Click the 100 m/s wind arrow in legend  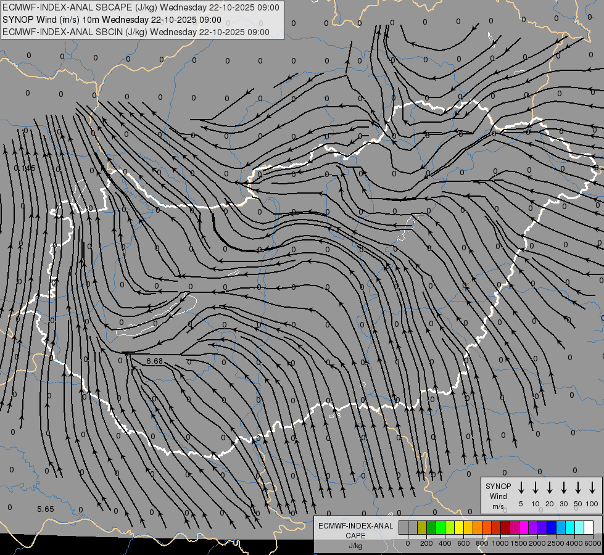592,488
